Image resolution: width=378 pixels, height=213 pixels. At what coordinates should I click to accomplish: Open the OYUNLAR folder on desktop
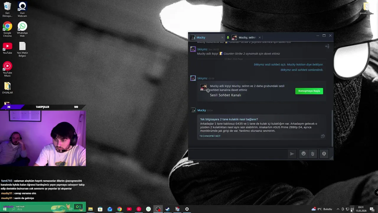click(7, 88)
